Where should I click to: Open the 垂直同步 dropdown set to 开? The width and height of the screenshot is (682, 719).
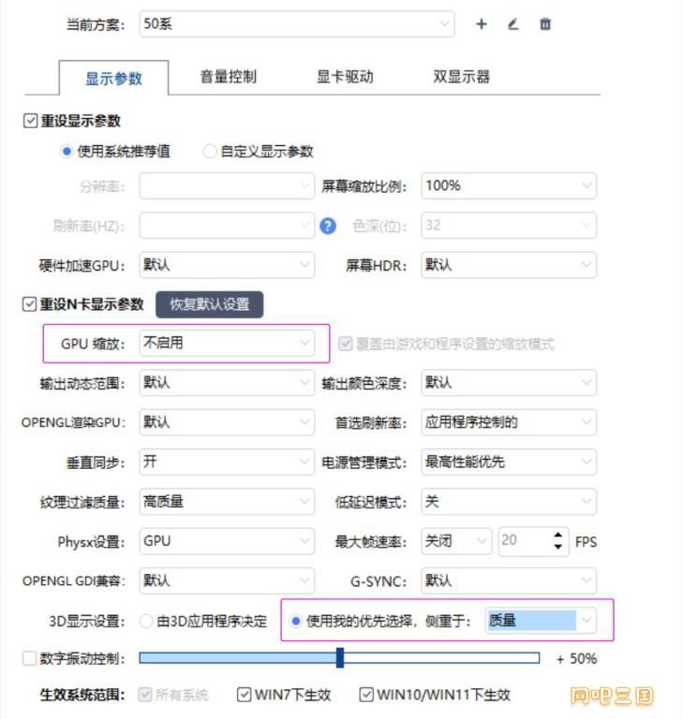click(227, 462)
